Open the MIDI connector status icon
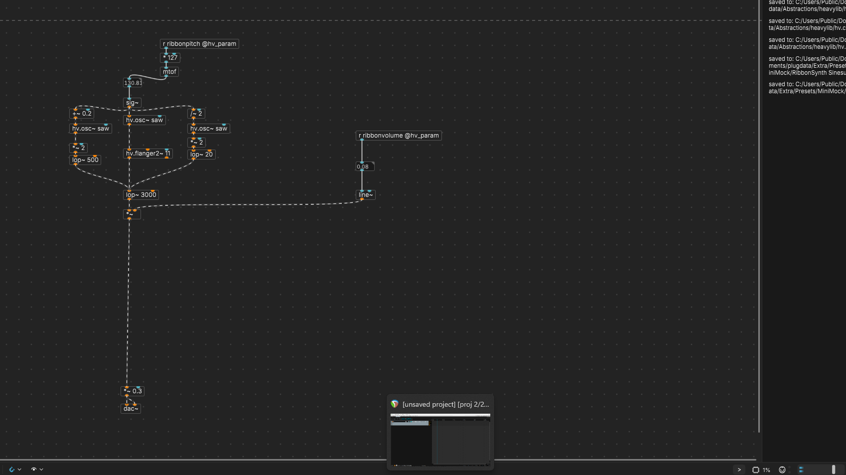The height and width of the screenshot is (475, 846). pos(782,470)
